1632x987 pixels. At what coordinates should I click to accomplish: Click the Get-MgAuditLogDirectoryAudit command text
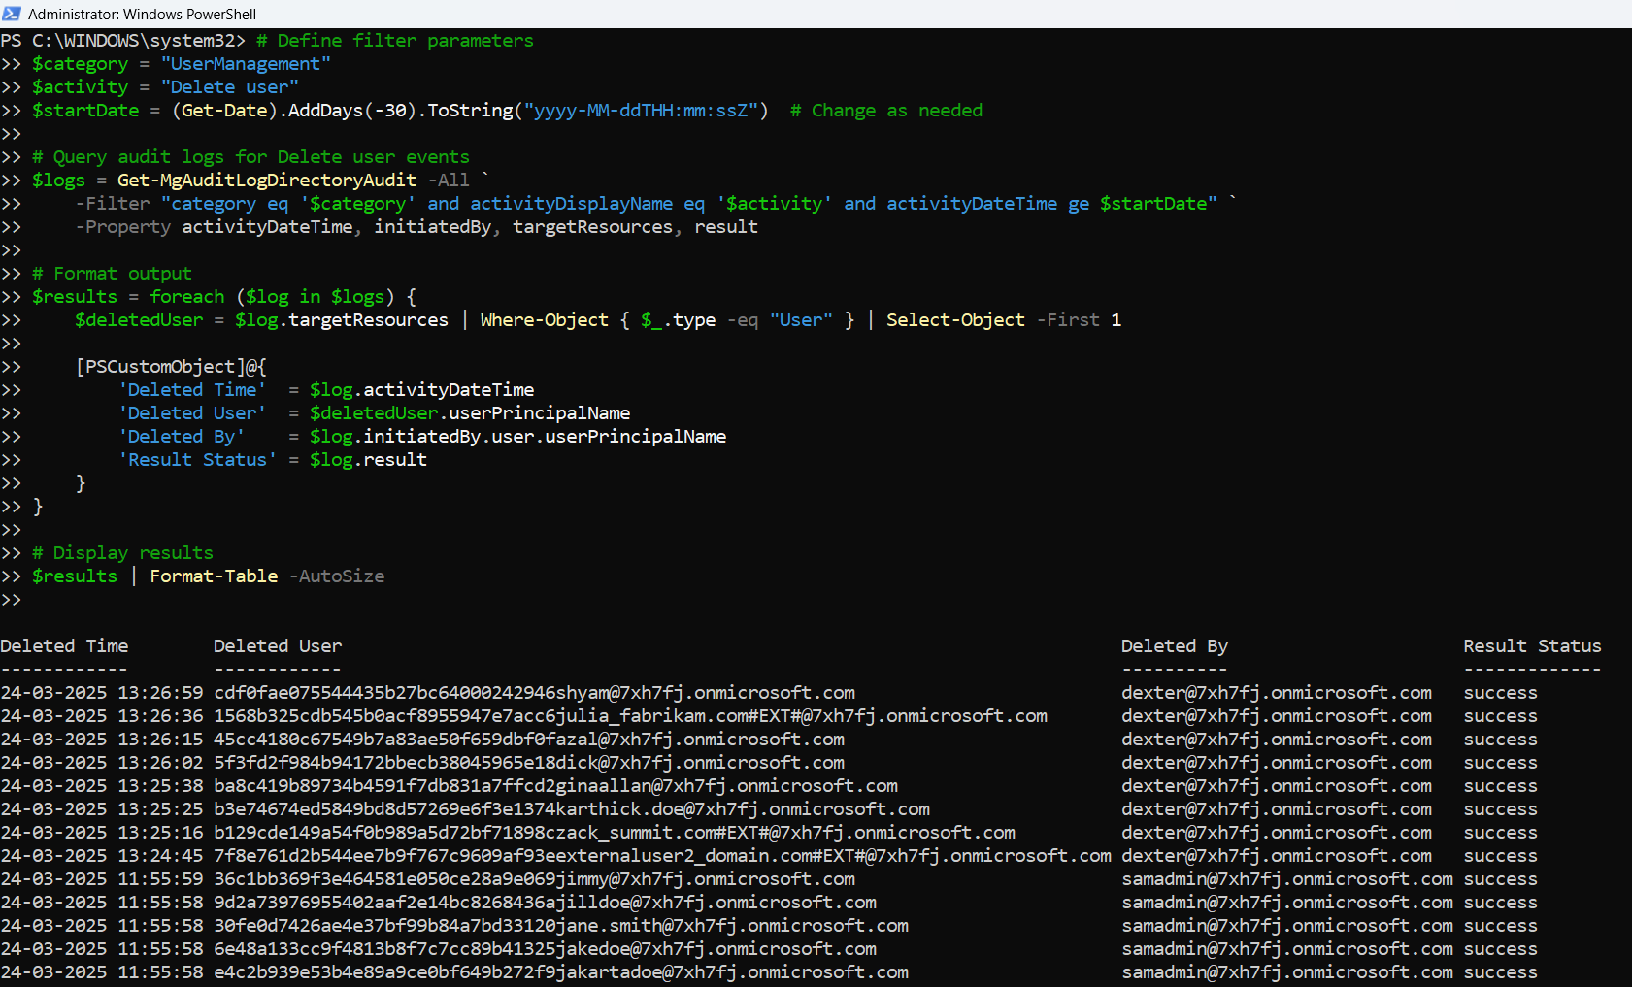coord(266,181)
